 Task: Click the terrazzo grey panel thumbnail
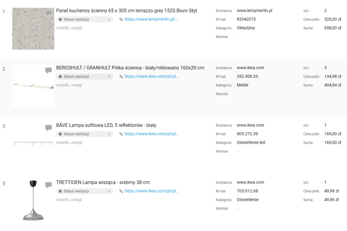click(33, 29)
